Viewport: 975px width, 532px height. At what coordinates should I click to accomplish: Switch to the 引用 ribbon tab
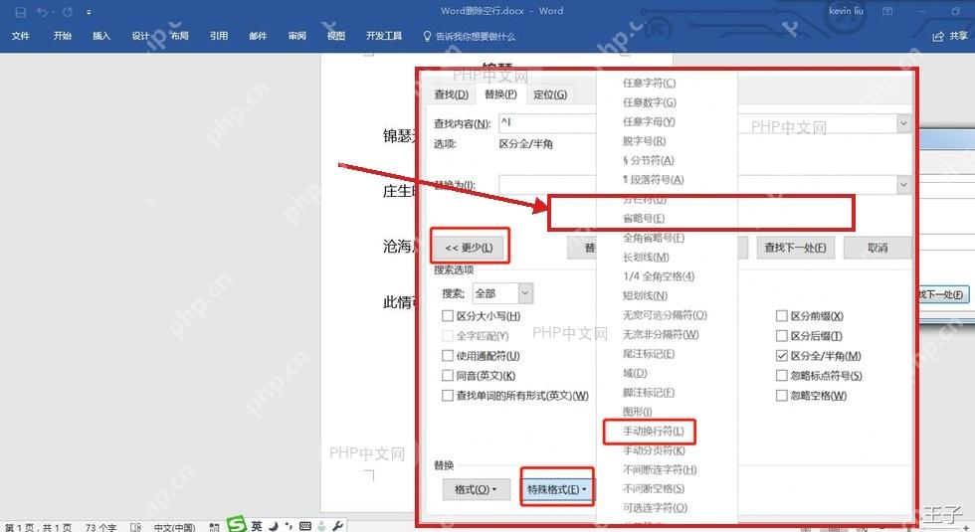(x=219, y=36)
